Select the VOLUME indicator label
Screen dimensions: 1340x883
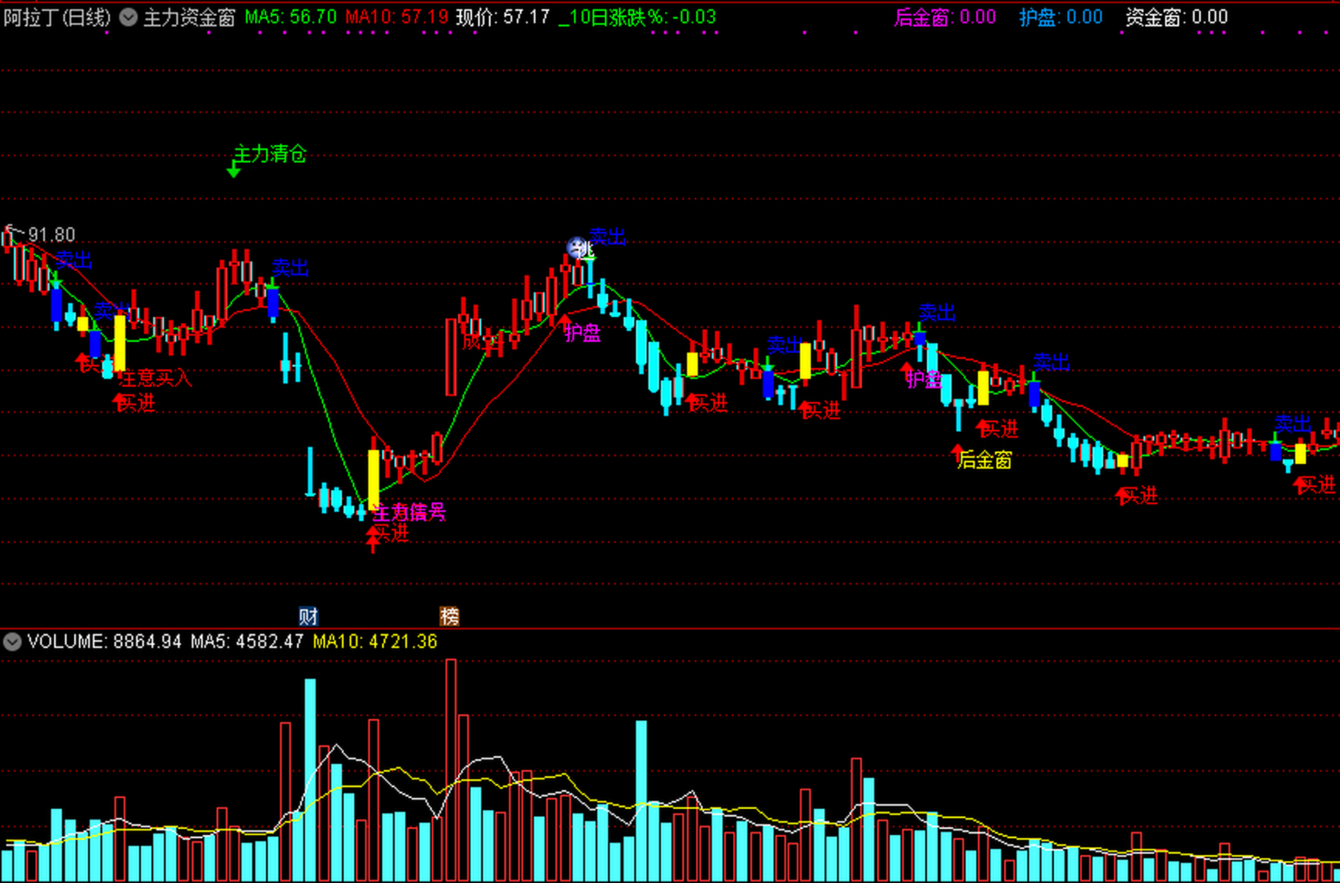[x=65, y=642]
